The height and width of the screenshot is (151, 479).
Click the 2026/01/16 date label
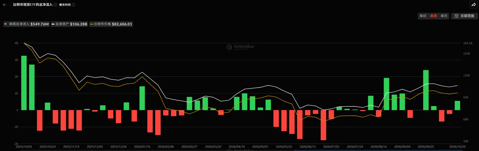coord(142,147)
